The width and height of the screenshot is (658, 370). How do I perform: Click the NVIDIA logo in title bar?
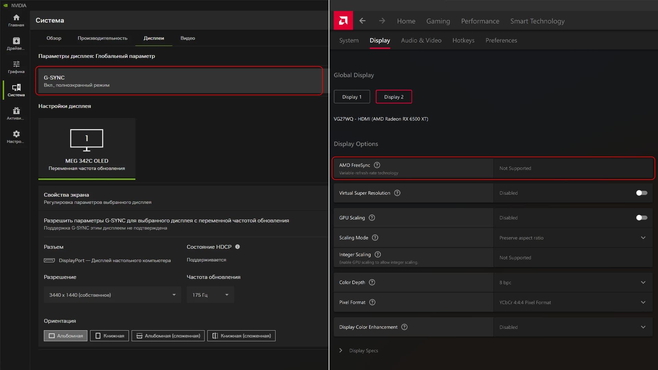pos(5,5)
